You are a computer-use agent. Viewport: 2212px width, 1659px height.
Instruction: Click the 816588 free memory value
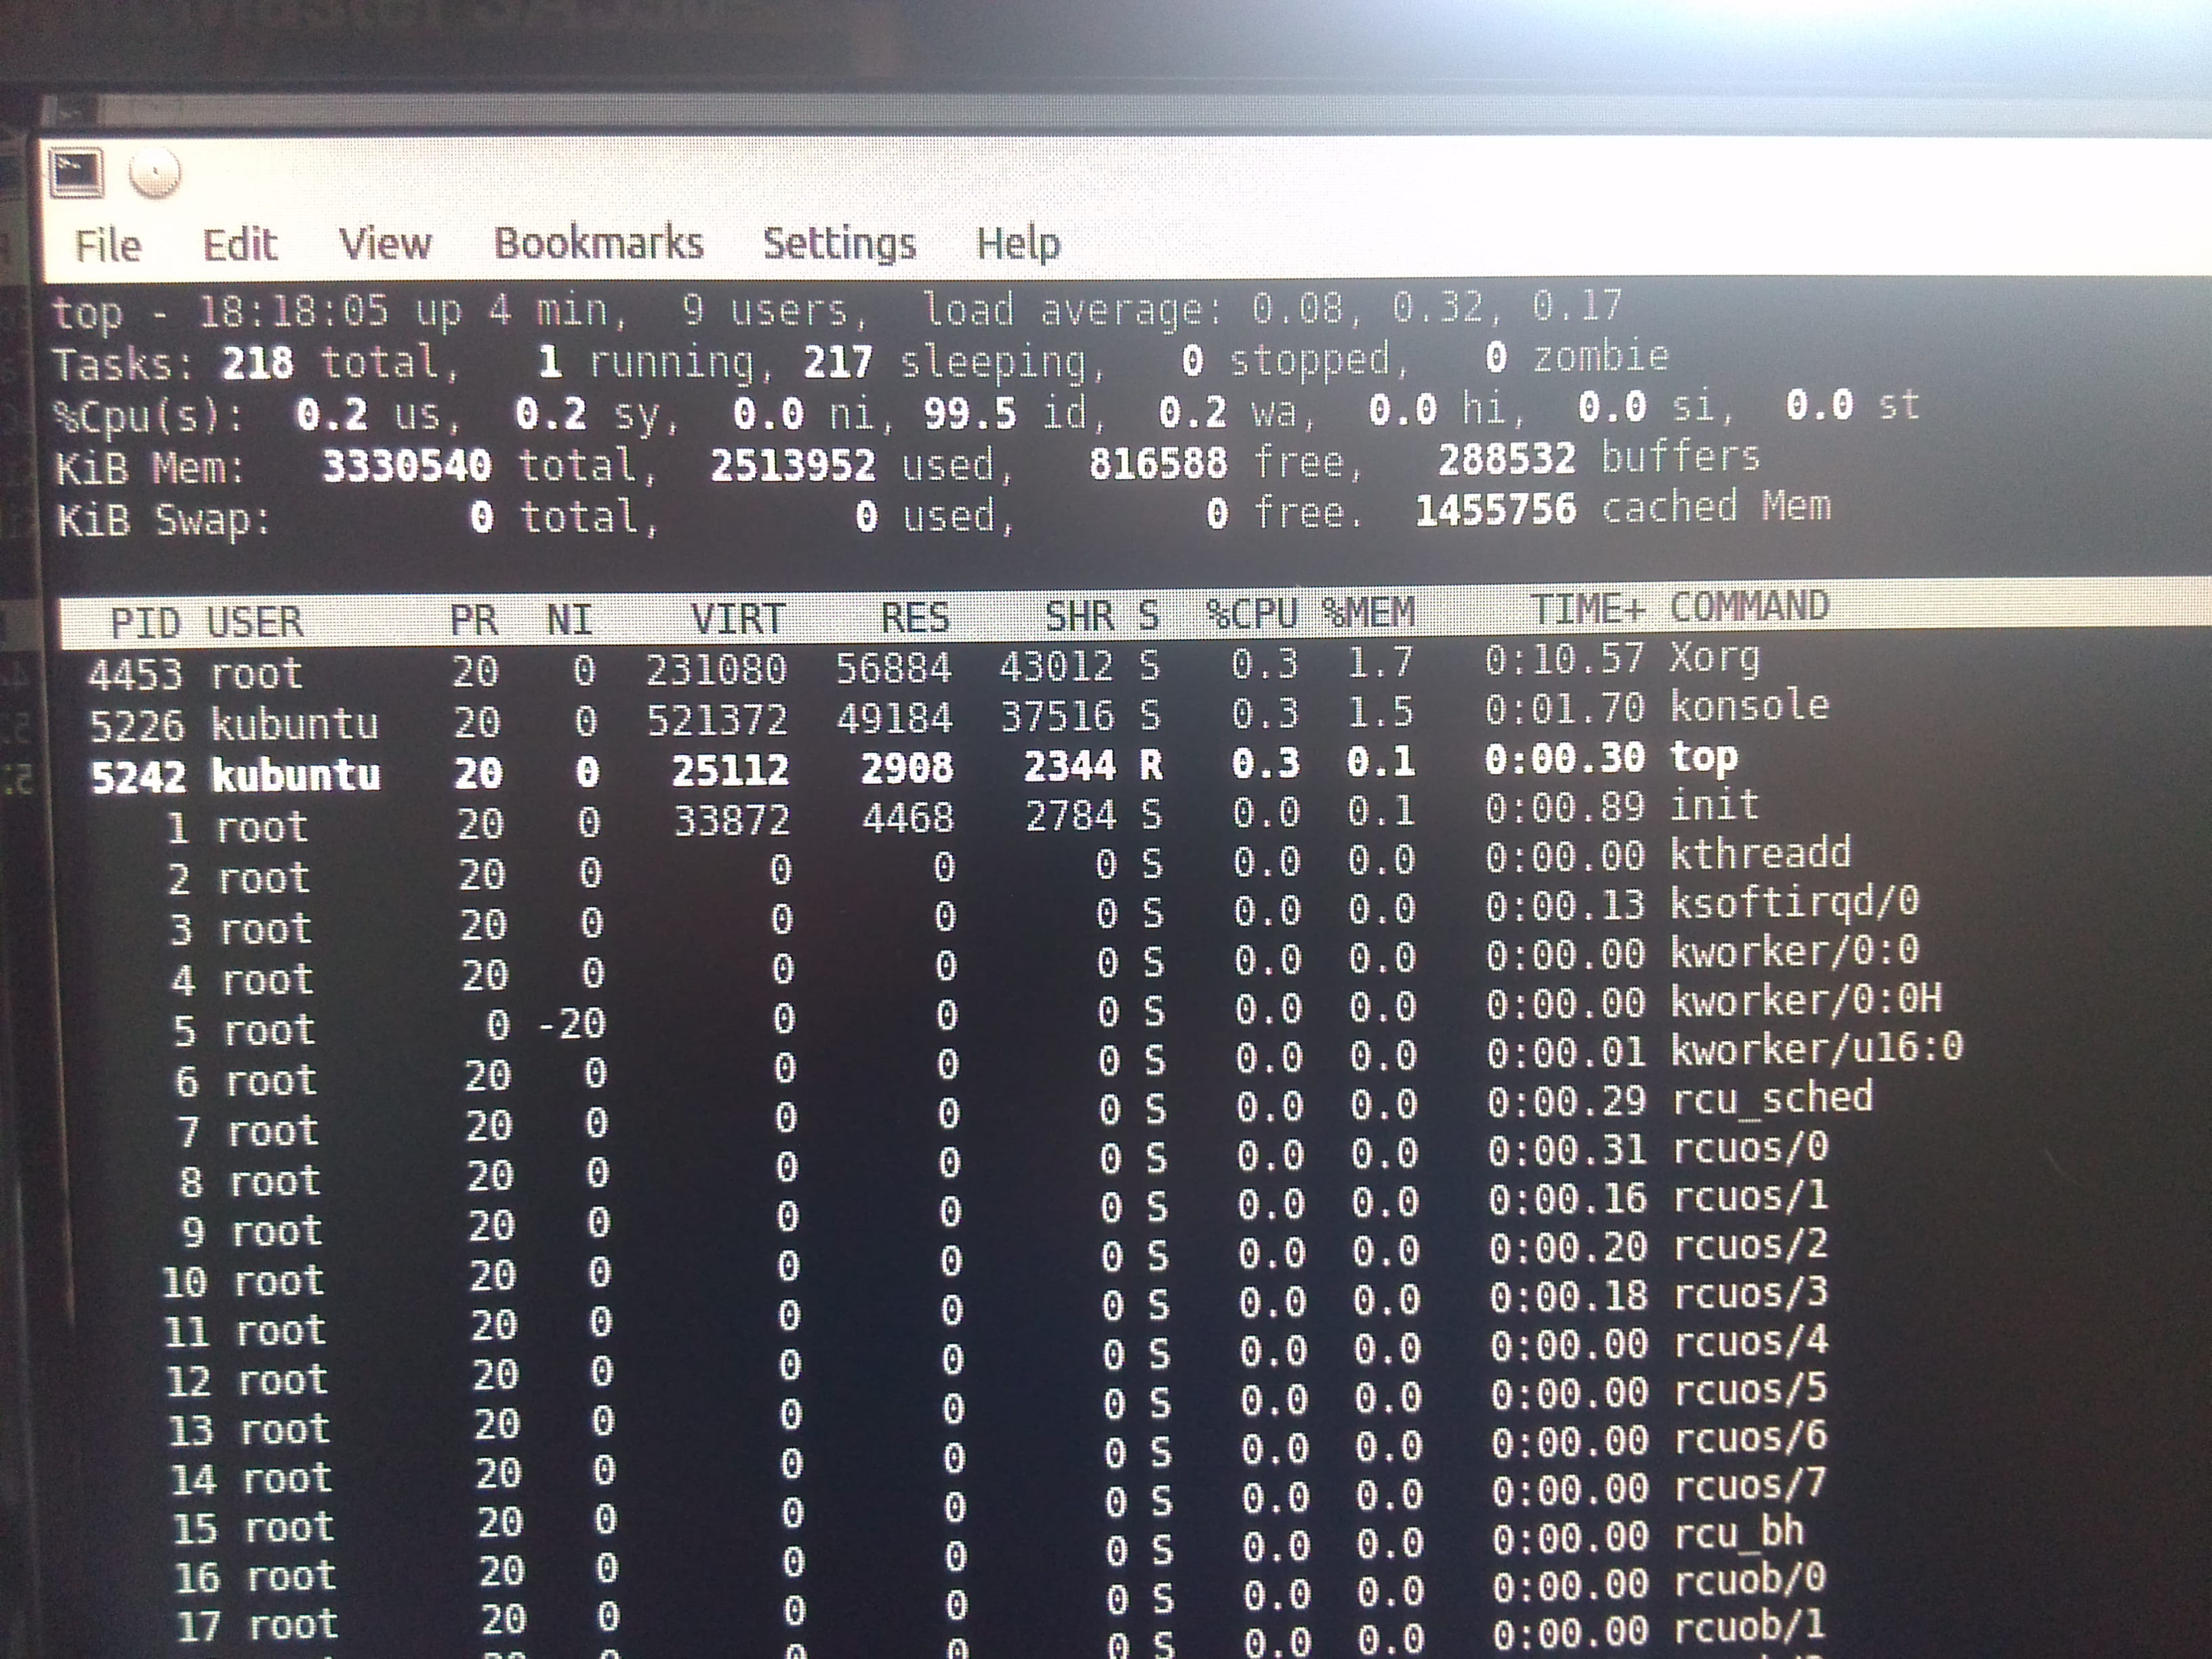[x=1158, y=463]
